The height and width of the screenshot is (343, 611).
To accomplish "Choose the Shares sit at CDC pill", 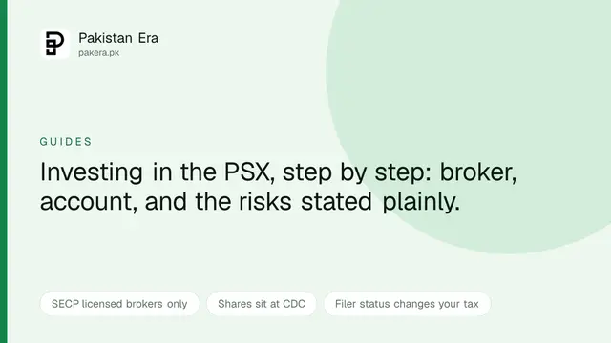I will [262, 304].
